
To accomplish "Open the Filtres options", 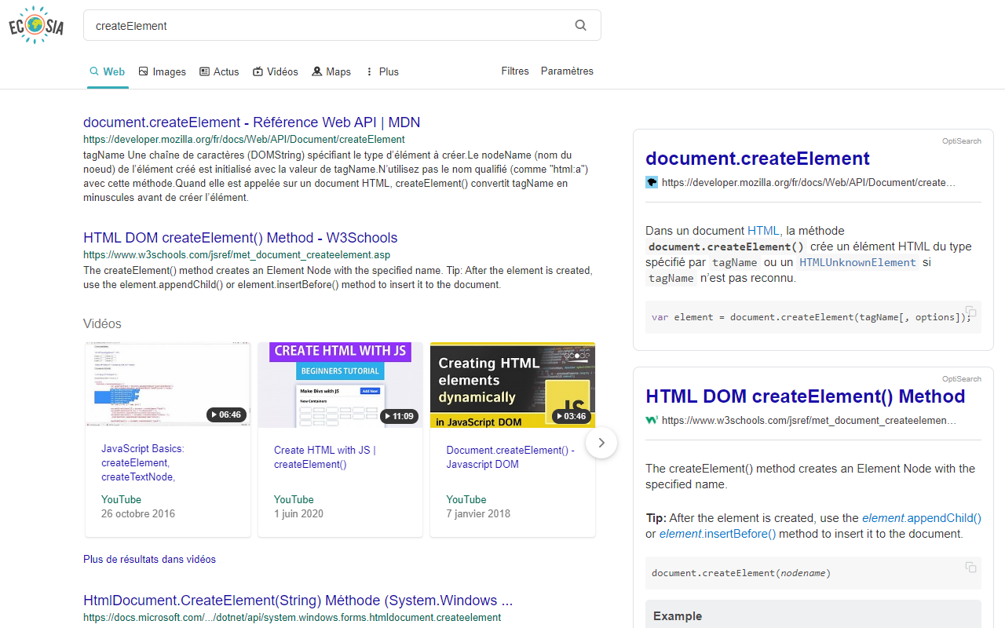I will coord(514,71).
